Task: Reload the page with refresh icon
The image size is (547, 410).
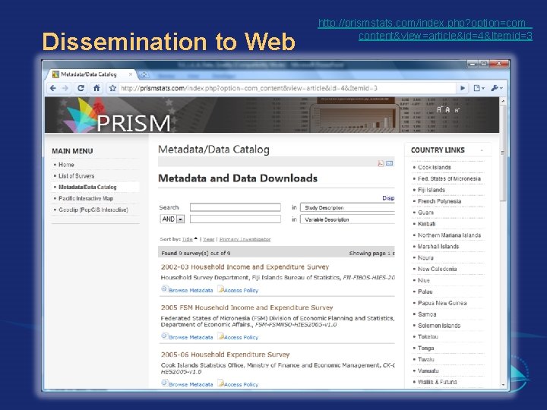Action: (x=81, y=88)
